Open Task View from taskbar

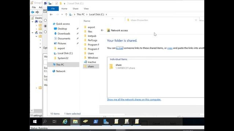(54, 122)
